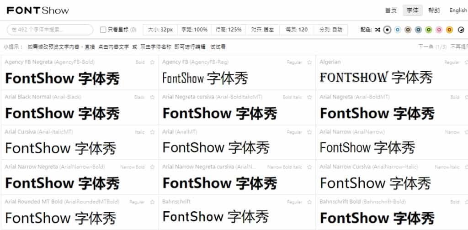Star the Arial Narrow Negreta cursiva font
Viewport: 468px width, 230px height.
(309, 167)
